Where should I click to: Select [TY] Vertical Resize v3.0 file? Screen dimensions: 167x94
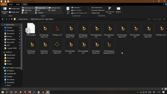tap(96, 46)
